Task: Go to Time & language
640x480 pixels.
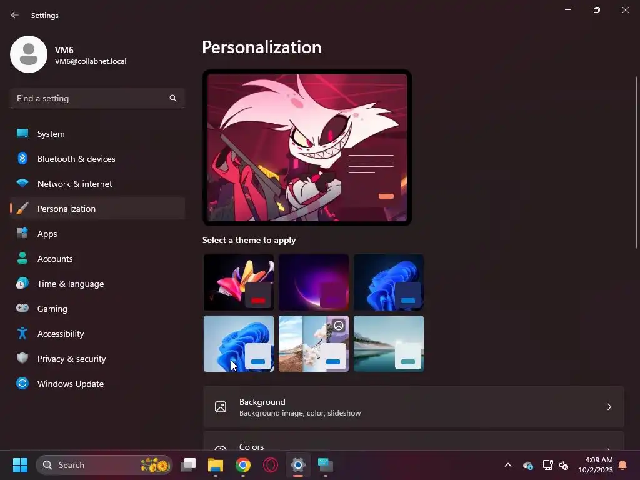Action: [x=97, y=284]
